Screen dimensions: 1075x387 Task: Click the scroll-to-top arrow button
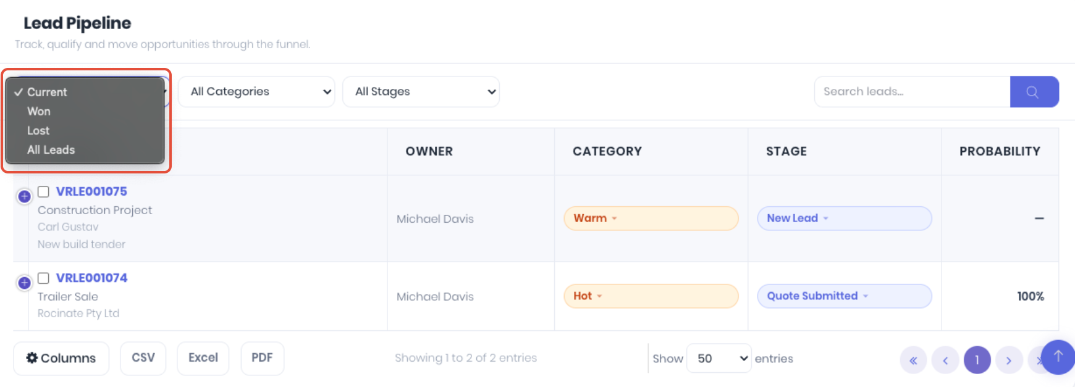point(1058,357)
